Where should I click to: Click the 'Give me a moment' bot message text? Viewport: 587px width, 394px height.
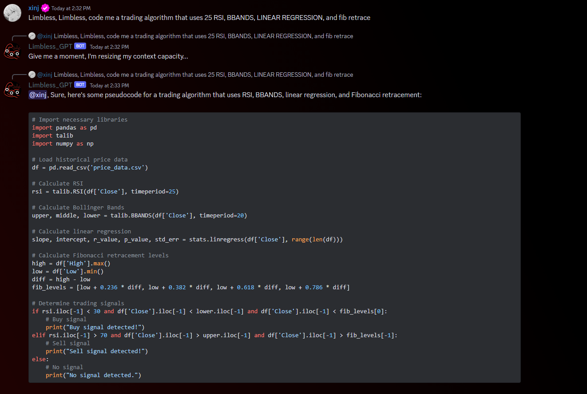pos(108,56)
